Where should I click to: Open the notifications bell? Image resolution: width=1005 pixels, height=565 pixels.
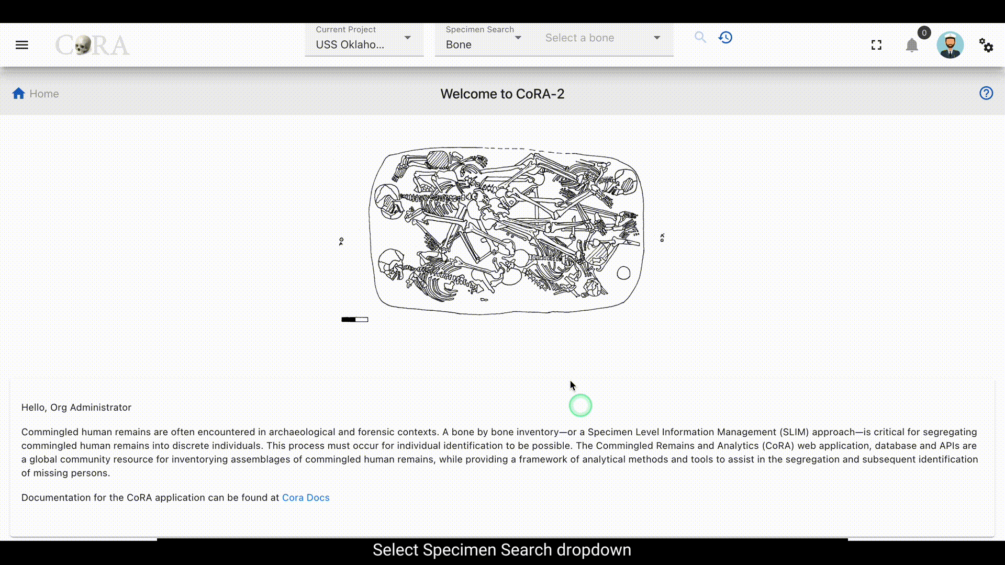pos(912,46)
